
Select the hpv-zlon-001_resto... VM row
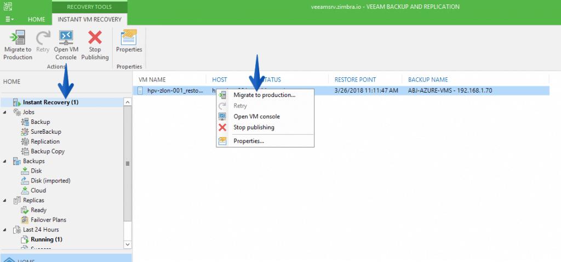coord(342,91)
